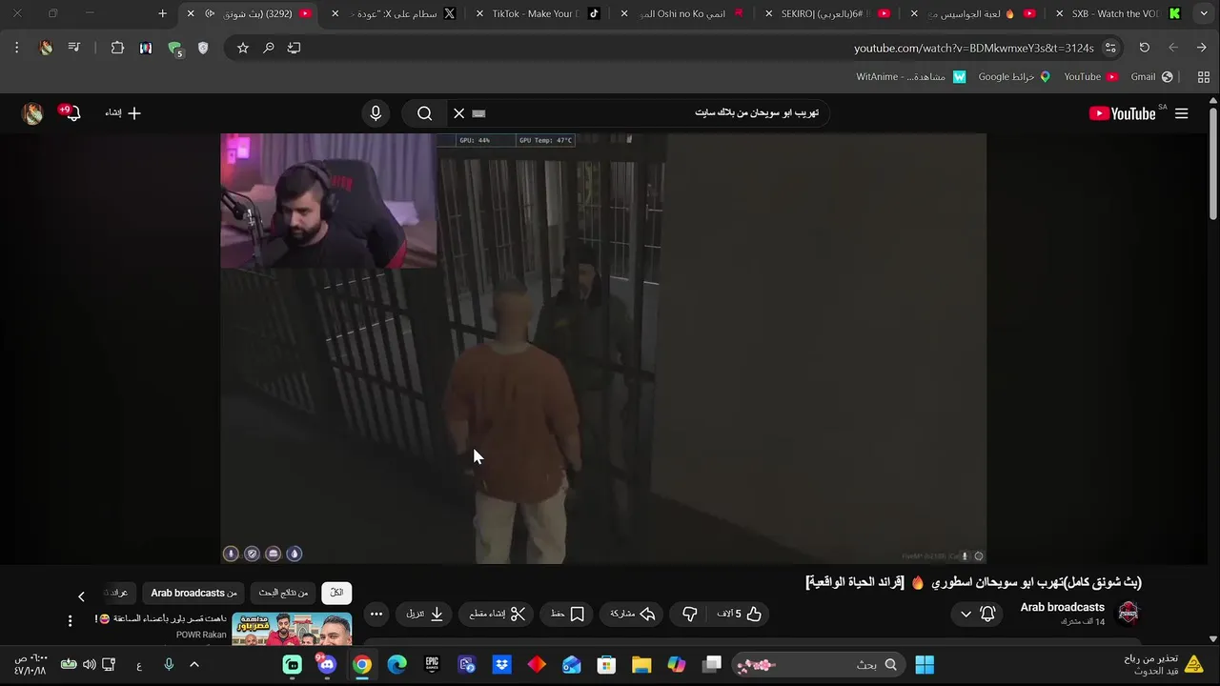
Task: Open Dropbox from the taskbar
Action: tap(502, 665)
